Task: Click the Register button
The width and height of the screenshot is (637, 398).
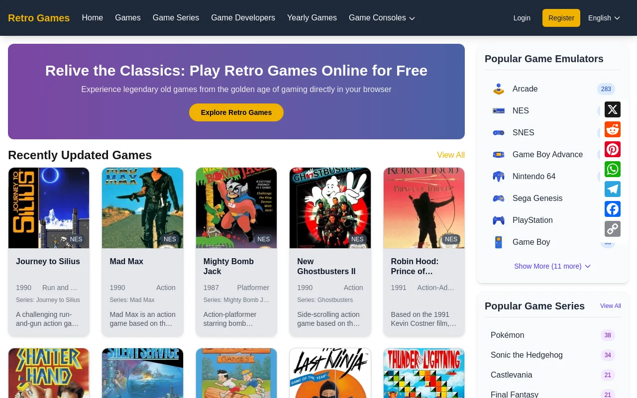Action: click(561, 18)
